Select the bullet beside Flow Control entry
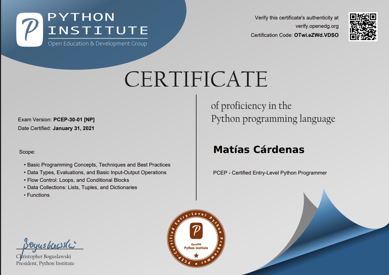 click(24, 180)
